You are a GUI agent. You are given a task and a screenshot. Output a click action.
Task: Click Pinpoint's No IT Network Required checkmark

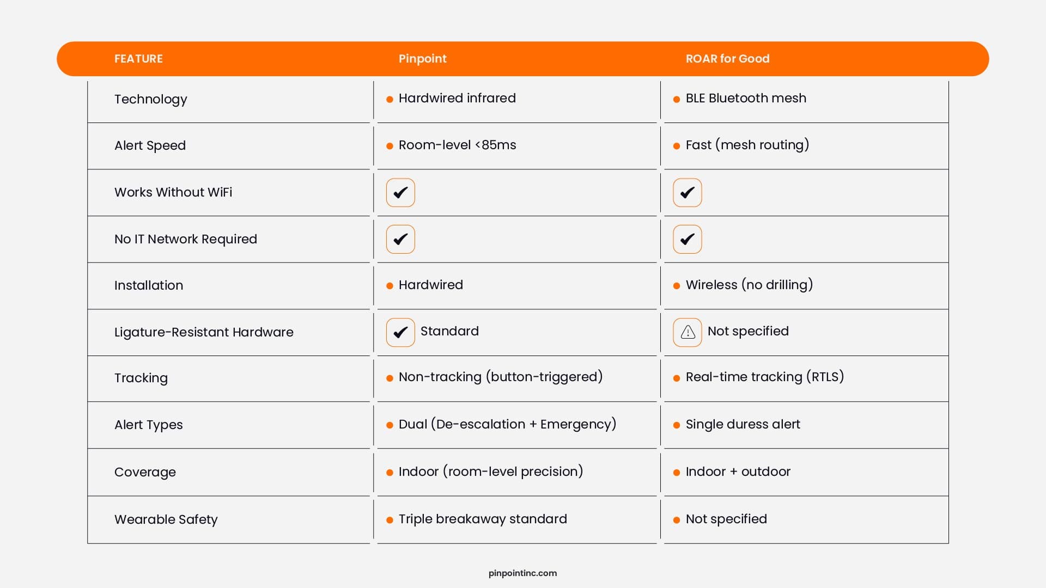pyautogui.click(x=400, y=239)
